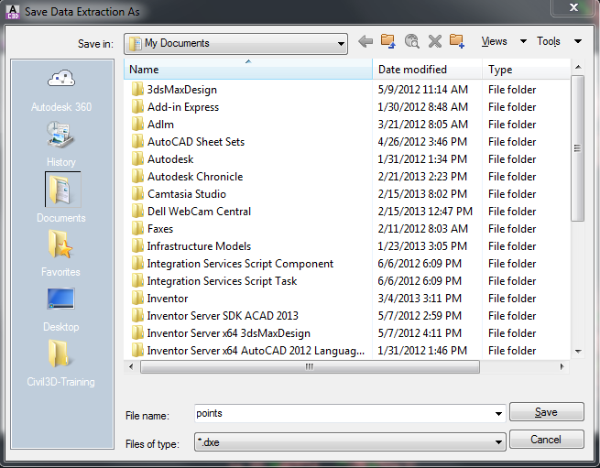Click Faxes folder icon
600x468 pixels.
(137, 229)
